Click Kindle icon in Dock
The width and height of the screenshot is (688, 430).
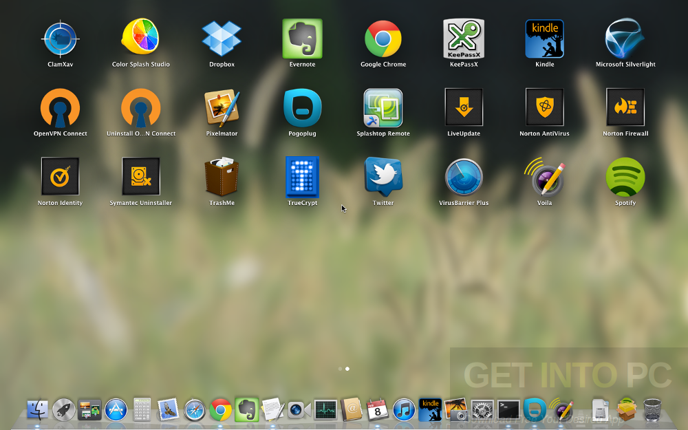click(x=430, y=410)
